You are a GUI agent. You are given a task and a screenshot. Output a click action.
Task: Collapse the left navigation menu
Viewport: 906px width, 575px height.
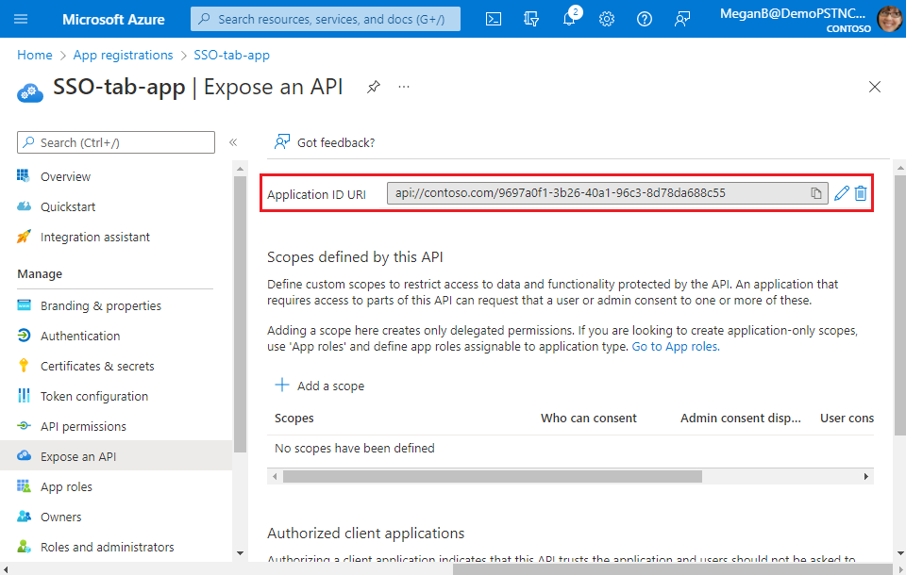tap(233, 142)
